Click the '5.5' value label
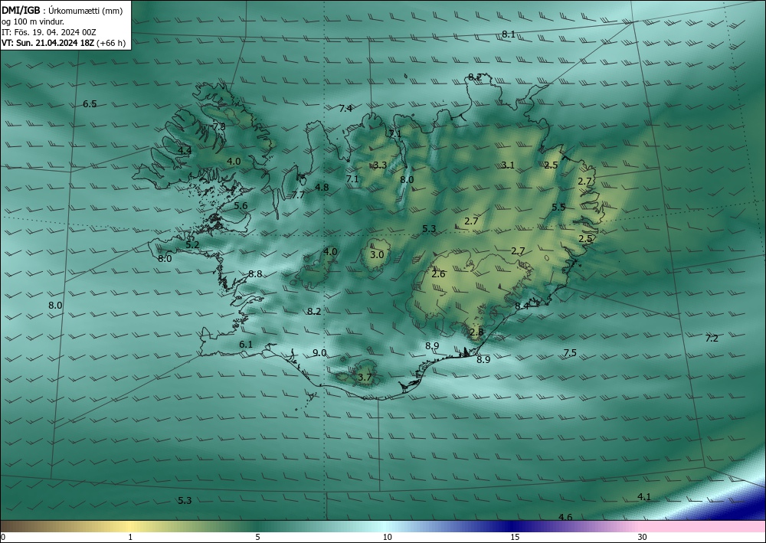This screenshot has height=543, width=766. (558, 208)
